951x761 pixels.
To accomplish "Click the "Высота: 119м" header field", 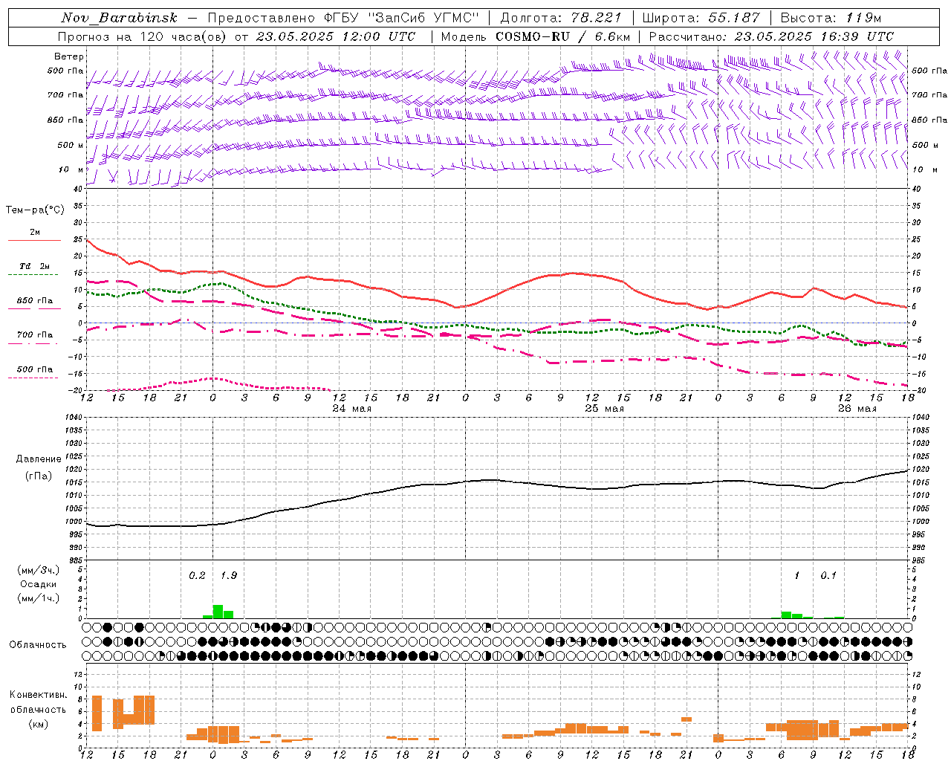I will [831, 18].
